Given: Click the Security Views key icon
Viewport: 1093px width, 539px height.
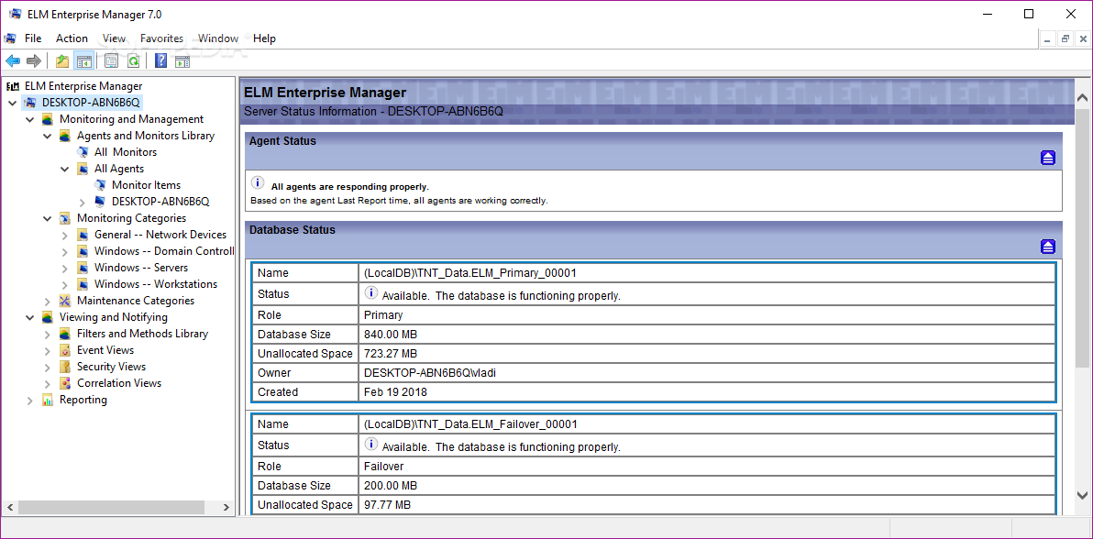Looking at the screenshot, I should point(65,367).
